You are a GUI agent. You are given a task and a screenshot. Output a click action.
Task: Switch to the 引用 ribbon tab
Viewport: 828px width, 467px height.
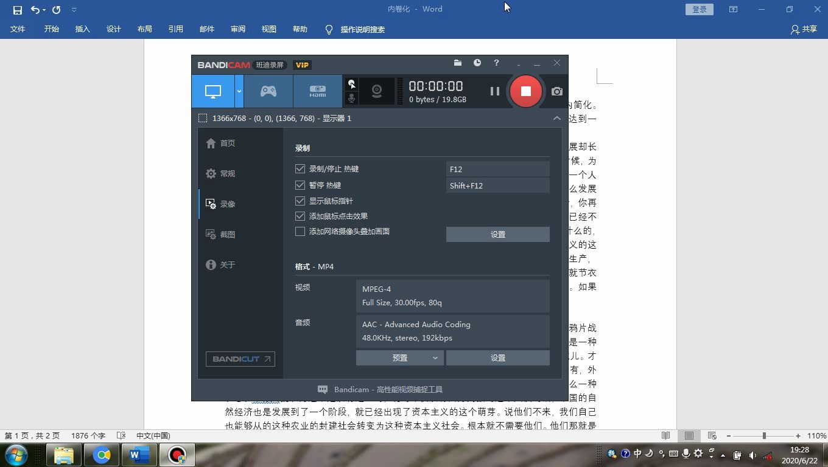175,29
